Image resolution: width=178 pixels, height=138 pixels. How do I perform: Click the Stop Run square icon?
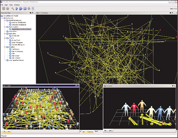click(x=25, y=9)
